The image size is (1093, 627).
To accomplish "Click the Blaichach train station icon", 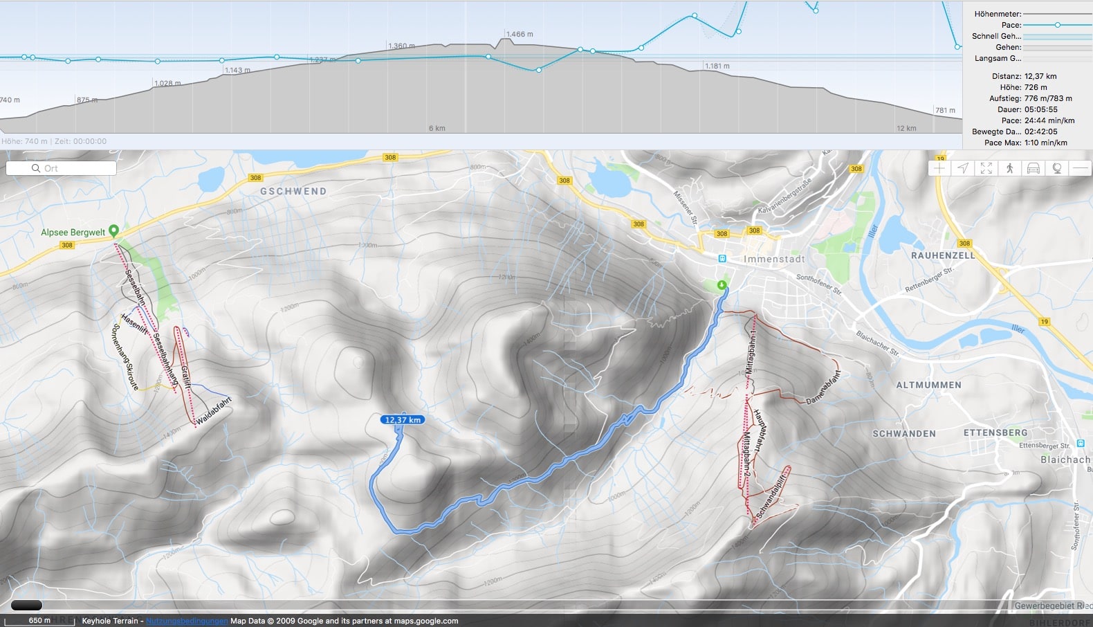I will click(x=1081, y=443).
